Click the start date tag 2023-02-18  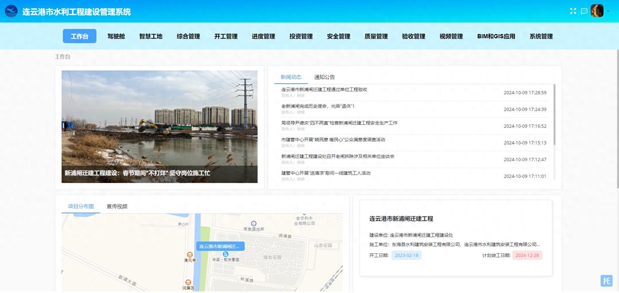pyautogui.click(x=406, y=255)
